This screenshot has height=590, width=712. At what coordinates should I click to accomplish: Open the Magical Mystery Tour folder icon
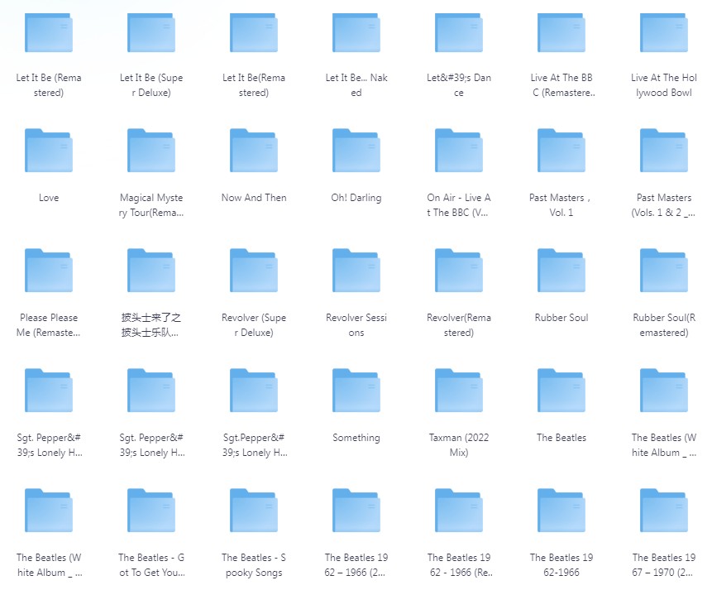click(151, 151)
